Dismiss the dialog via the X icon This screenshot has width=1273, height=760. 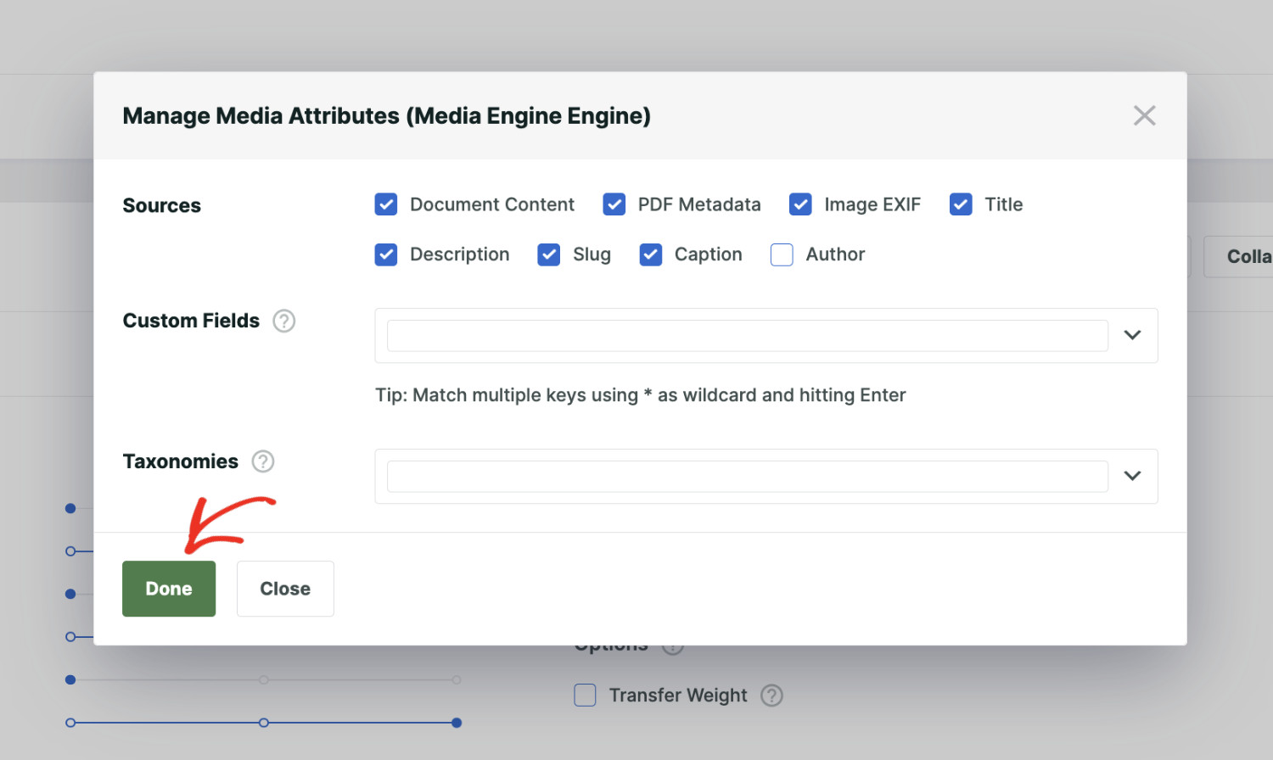1144,115
